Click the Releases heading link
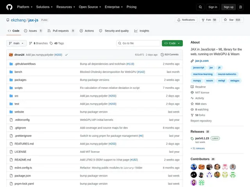 197,132
